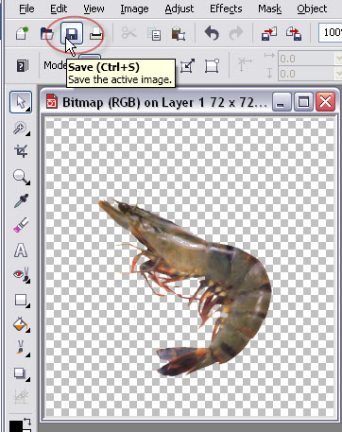Open the Mask menu
342x432 pixels.
point(269,9)
